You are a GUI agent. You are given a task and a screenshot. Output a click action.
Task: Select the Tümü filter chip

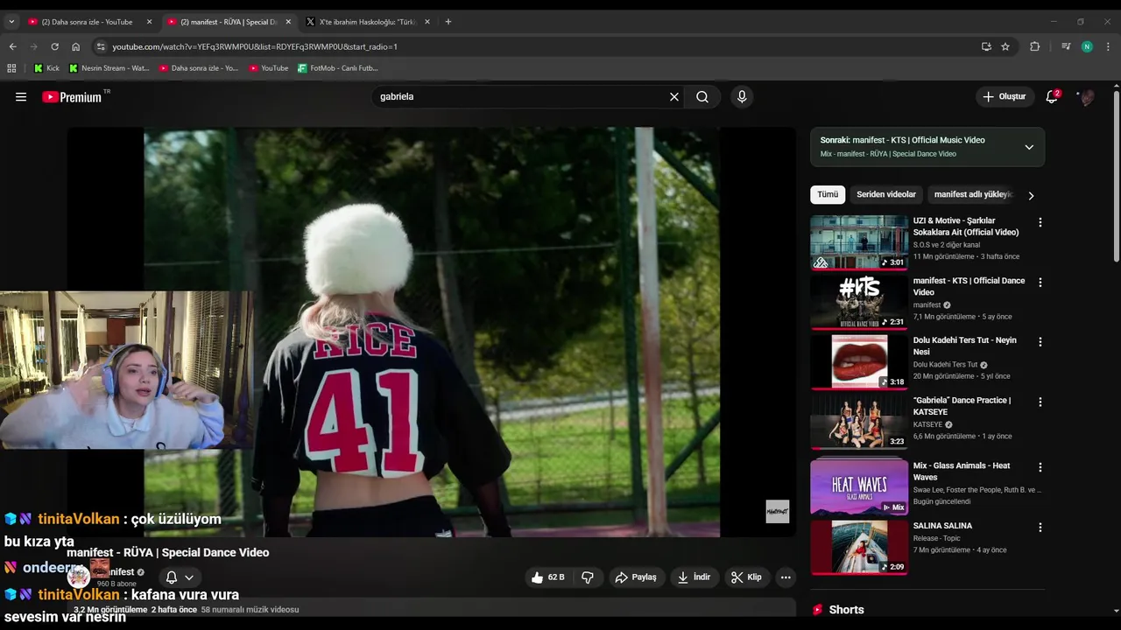tap(828, 194)
